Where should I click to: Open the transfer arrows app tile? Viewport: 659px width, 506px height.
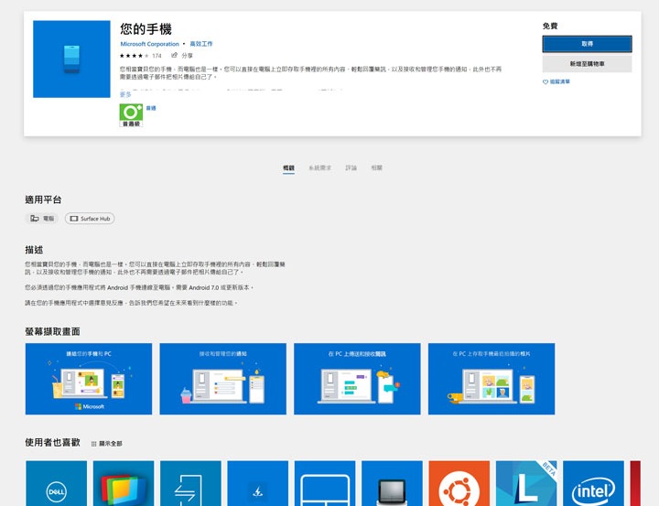(x=190, y=483)
